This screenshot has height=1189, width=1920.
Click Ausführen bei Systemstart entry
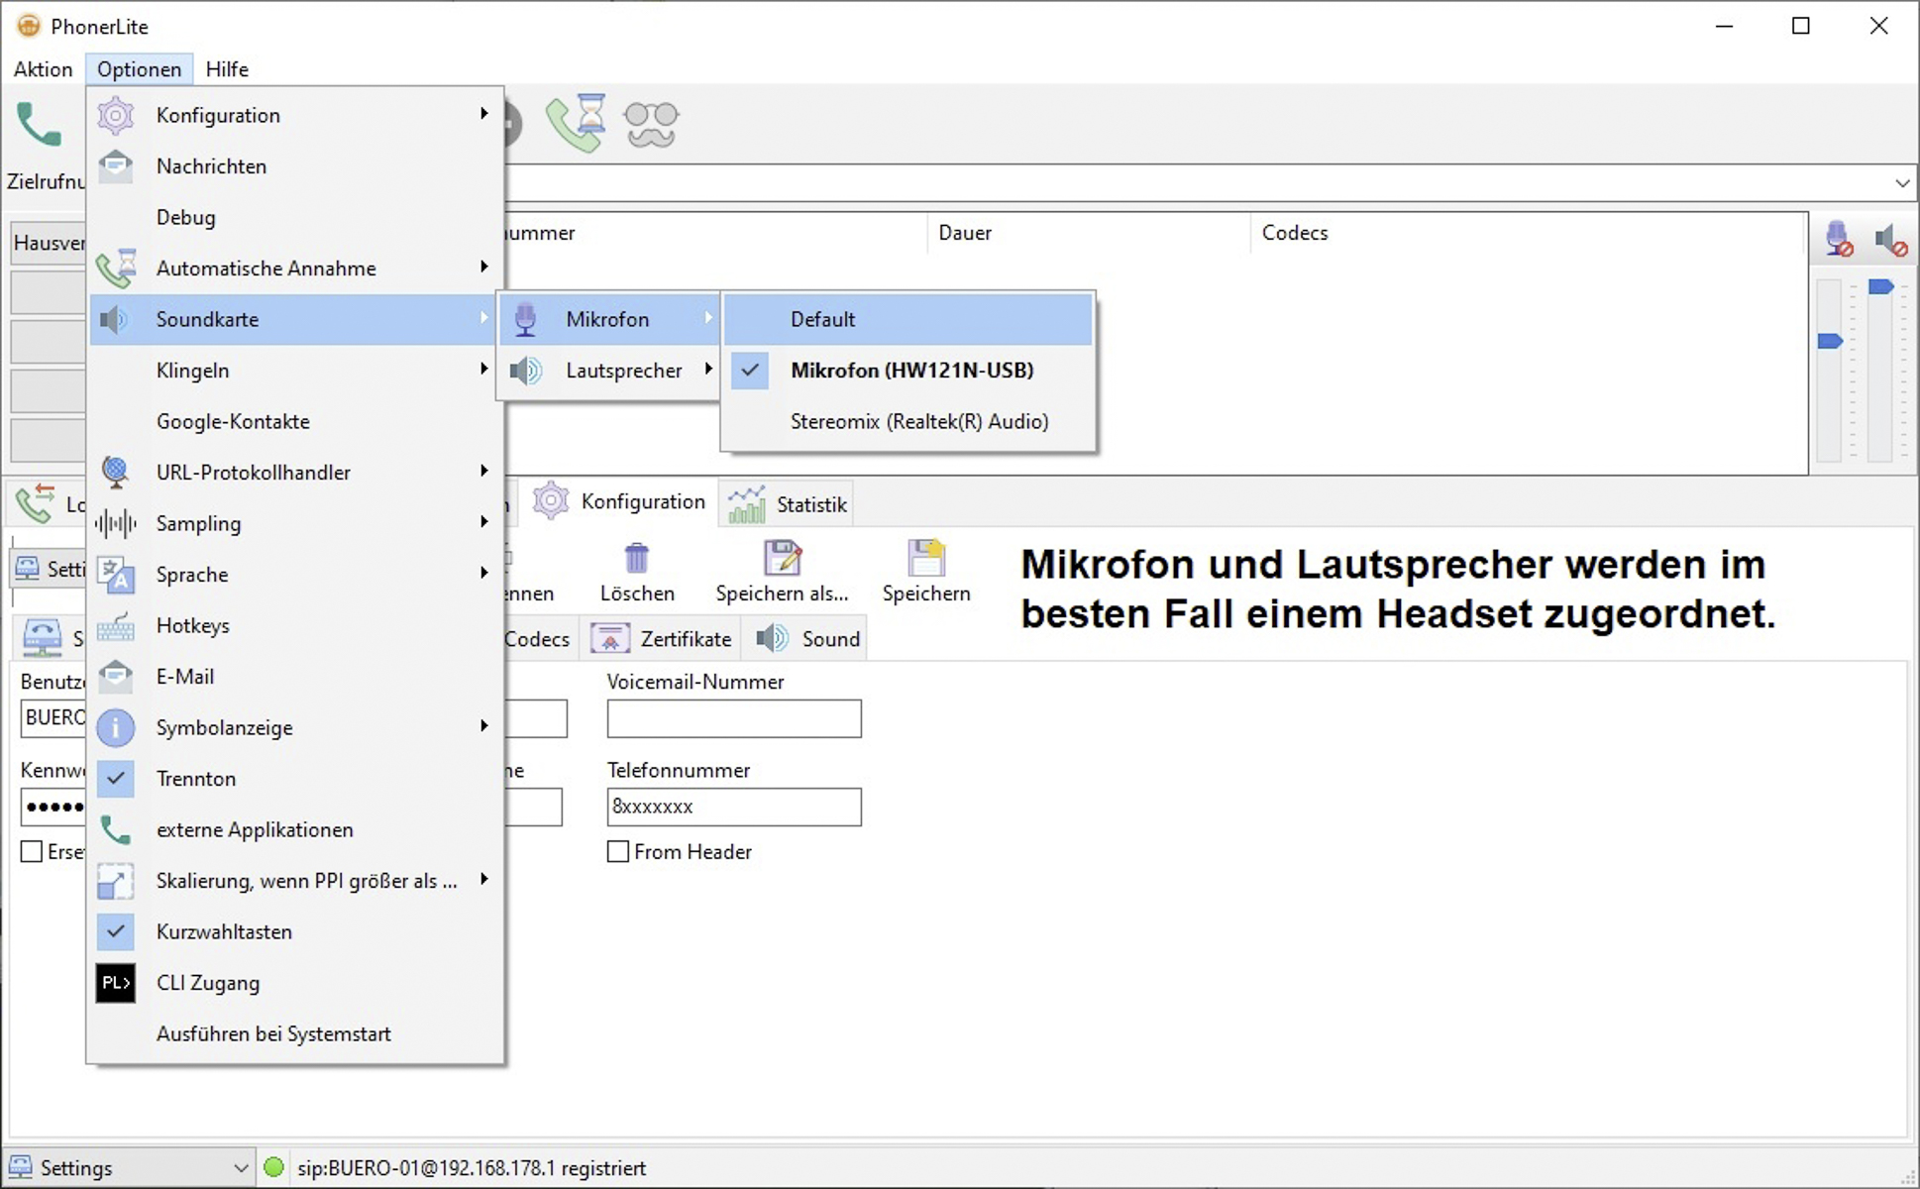295,1033
